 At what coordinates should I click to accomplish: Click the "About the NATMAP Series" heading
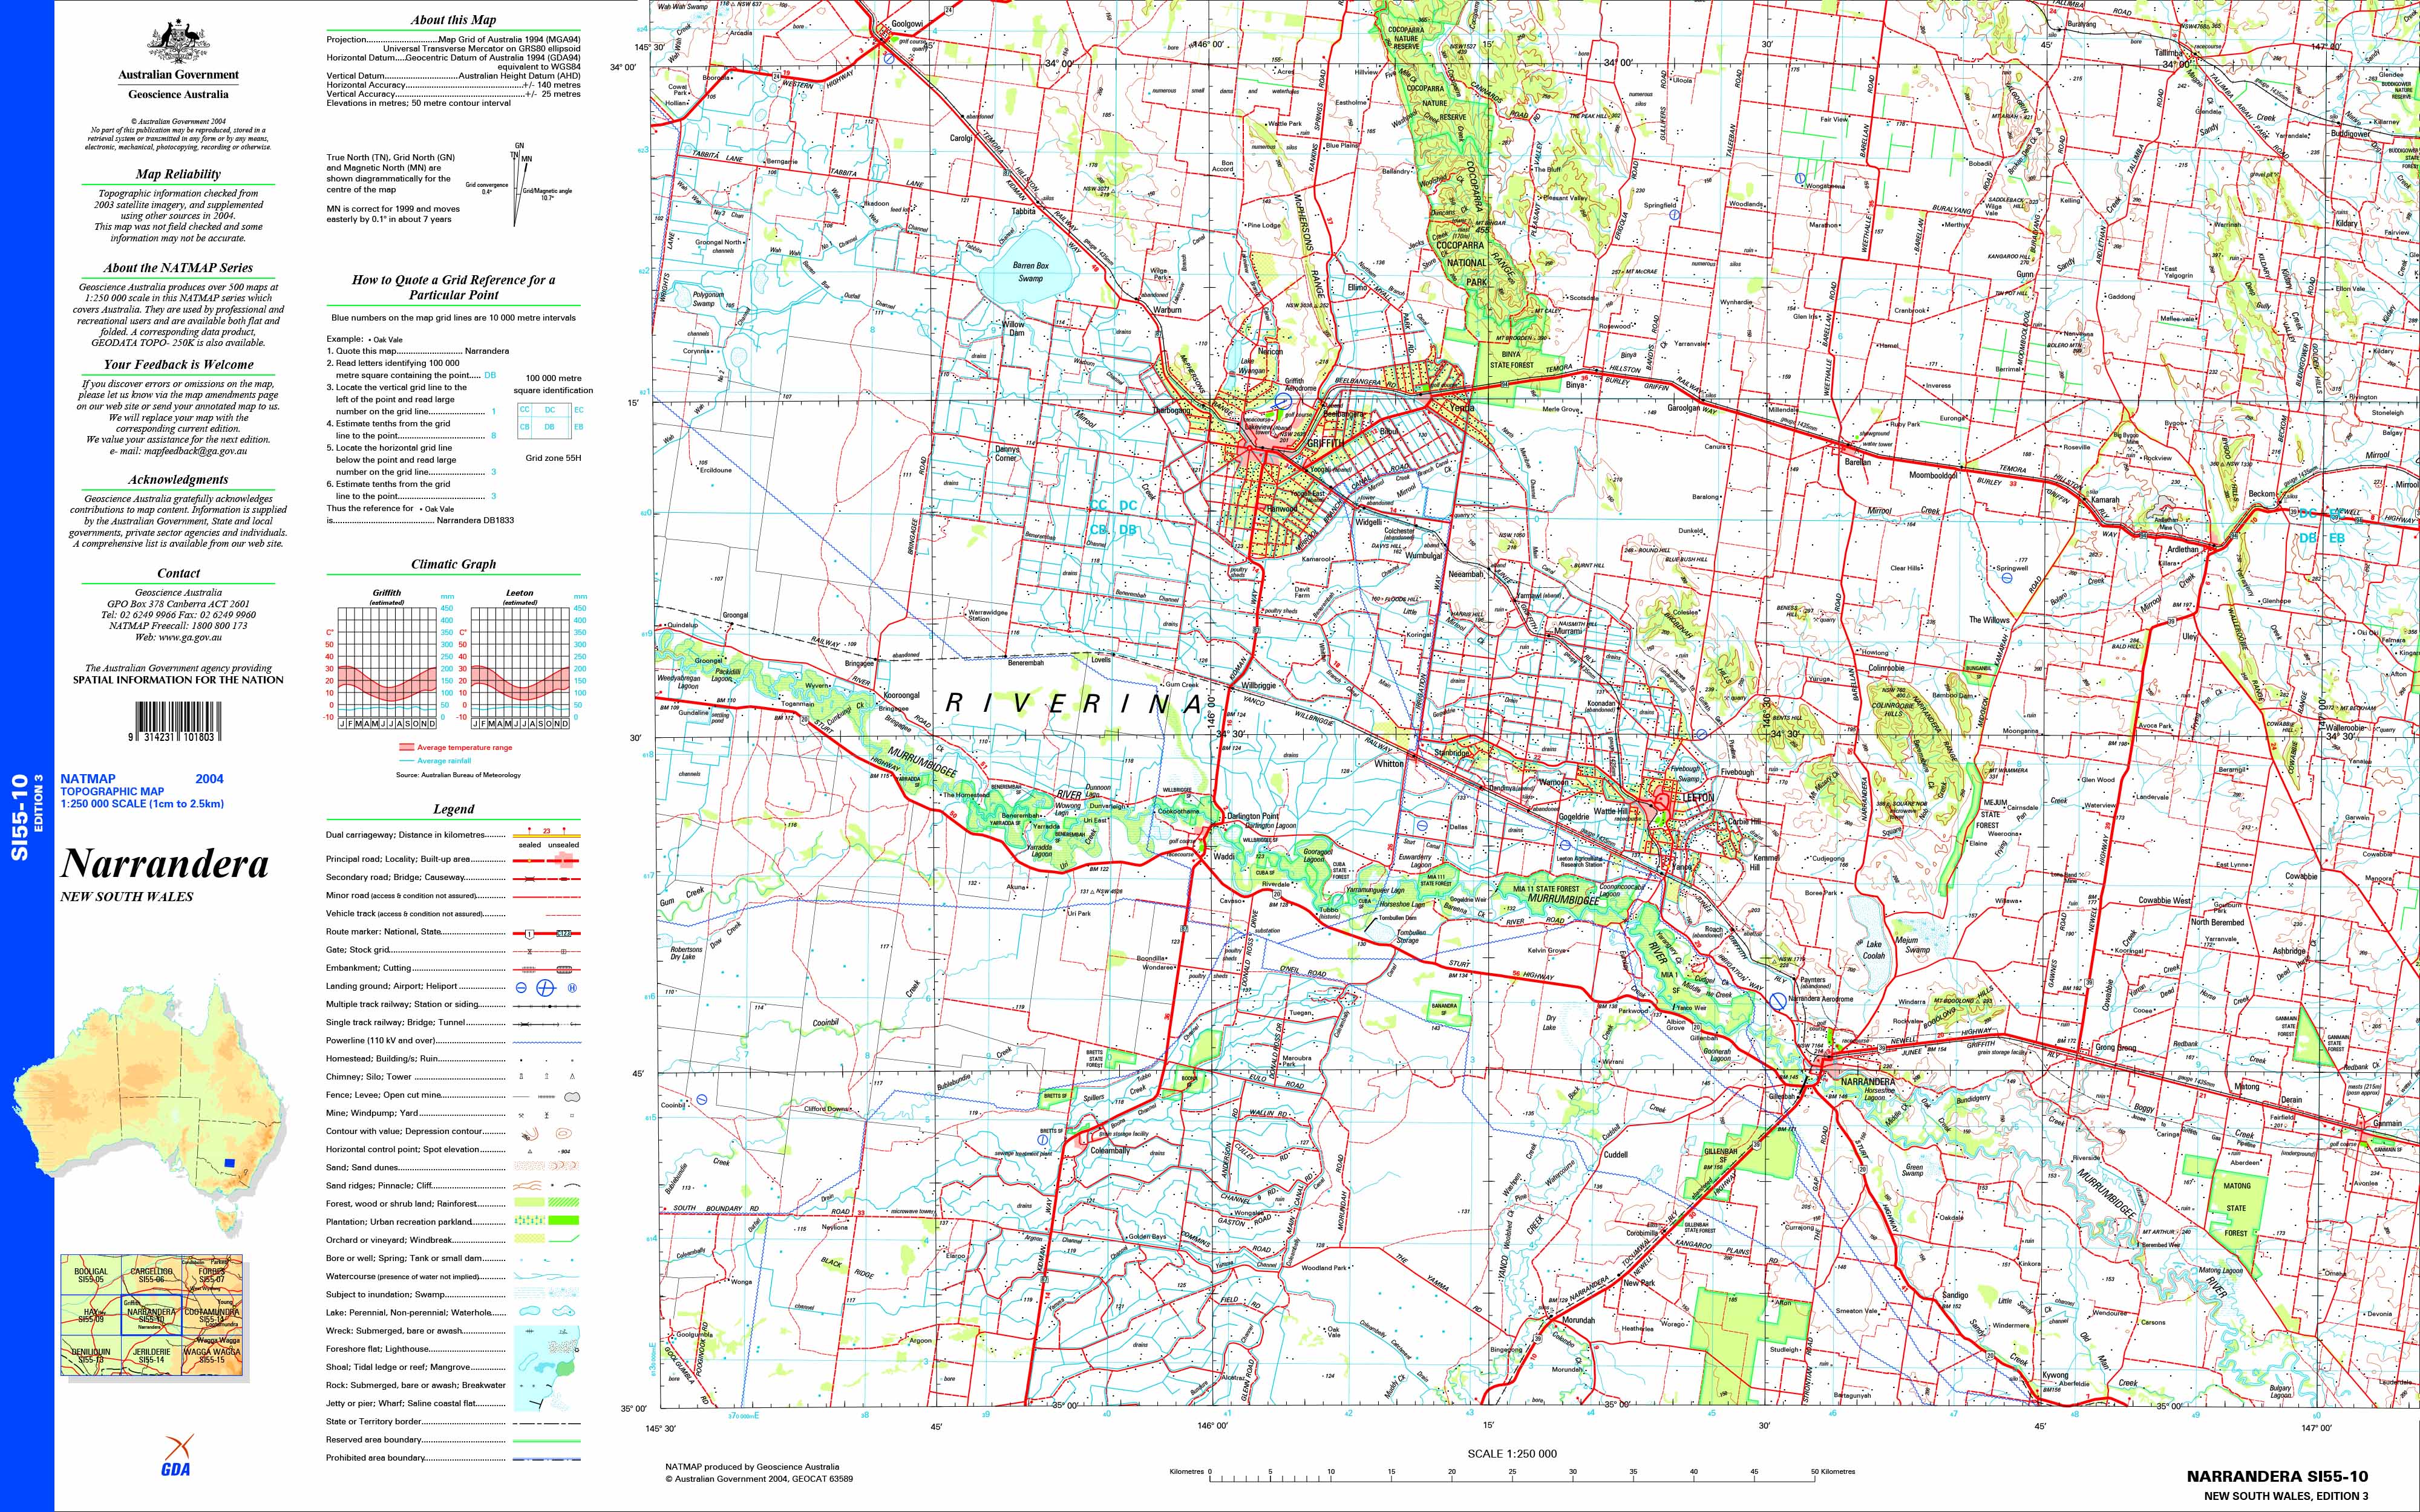(x=178, y=268)
